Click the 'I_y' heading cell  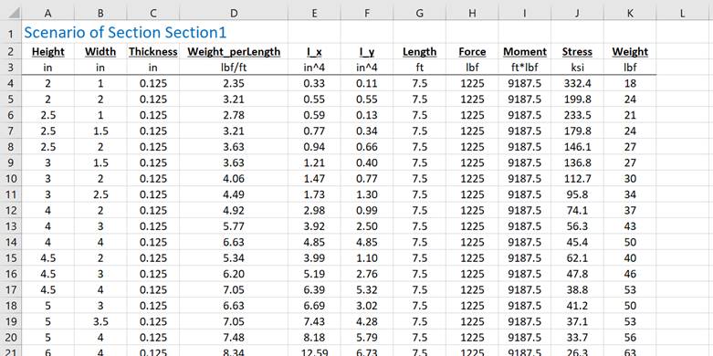(x=366, y=52)
